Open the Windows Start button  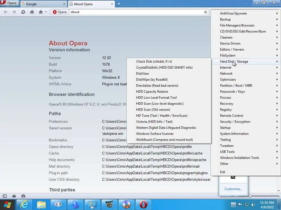7,205
